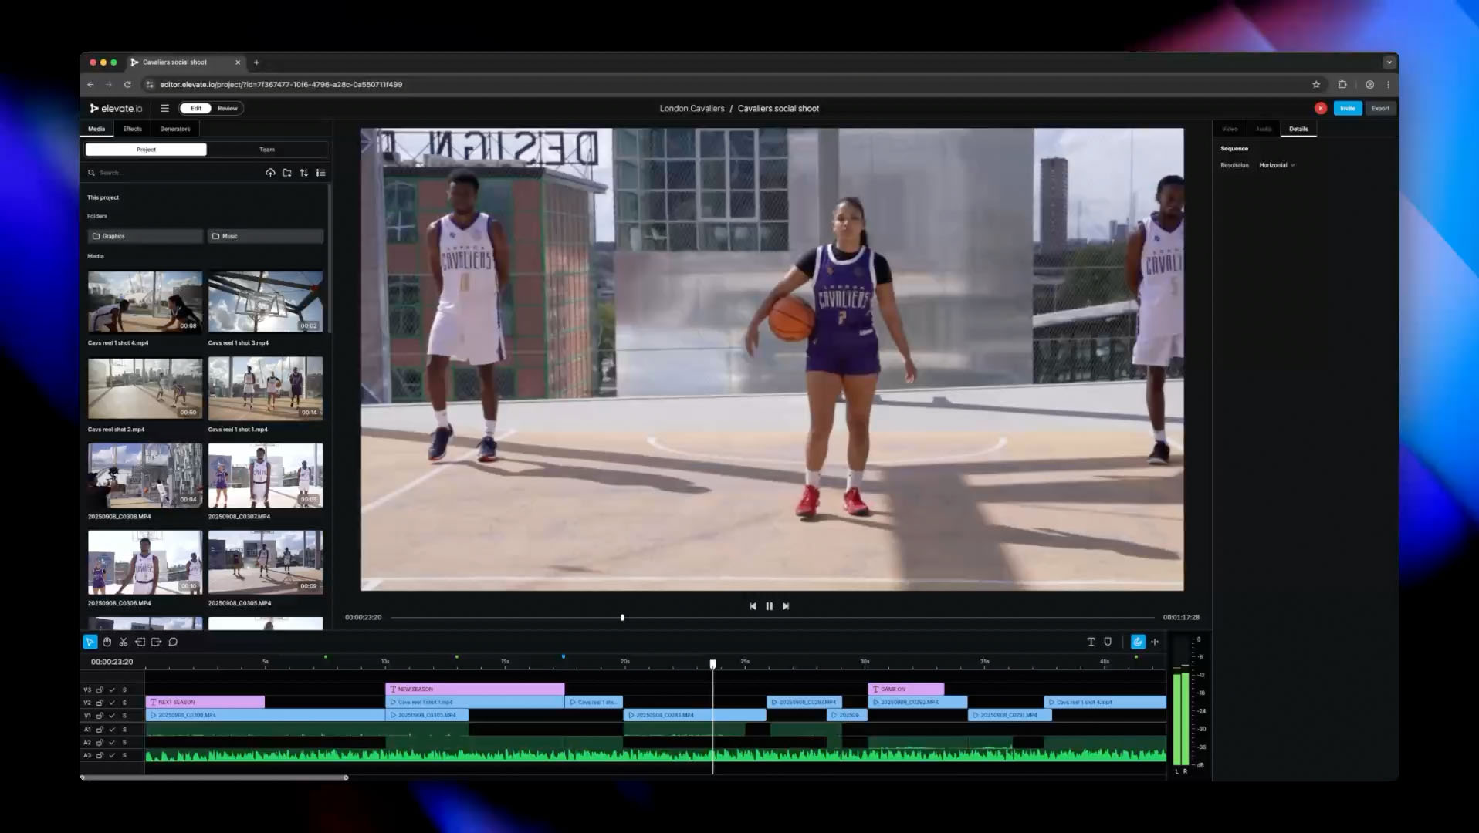Open the hamburger menu next to logo

coord(164,109)
